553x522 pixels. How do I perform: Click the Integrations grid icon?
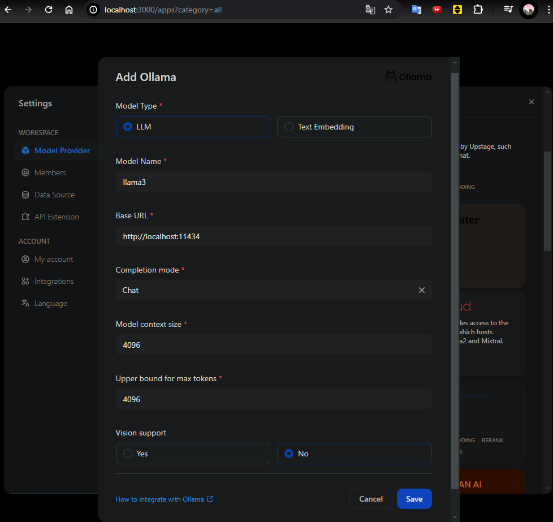25,281
